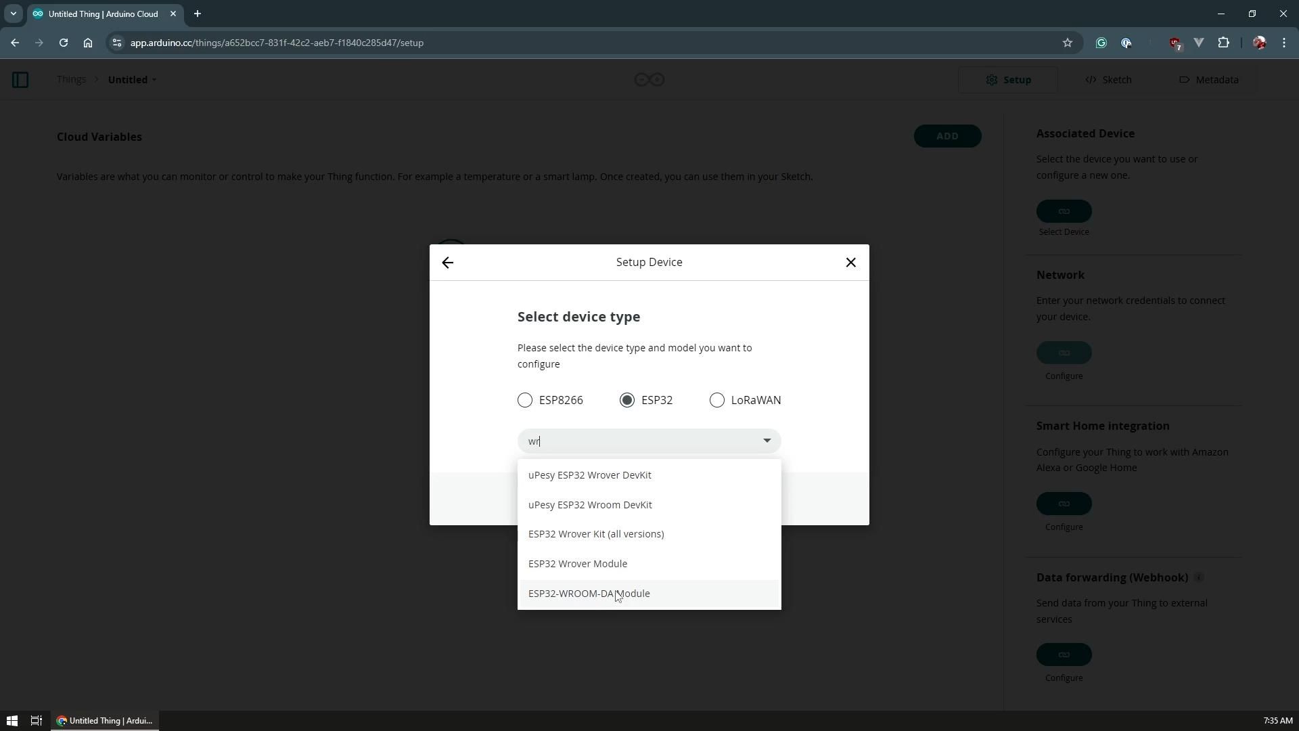The height and width of the screenshot is (731, 1299).
Task: Select the ESP8266 radio button
Action: (x=525, y=400)
